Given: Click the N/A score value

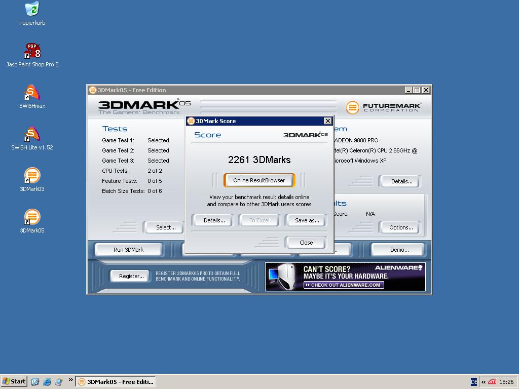Looking at the screenshot, I should tap(370, 214).
